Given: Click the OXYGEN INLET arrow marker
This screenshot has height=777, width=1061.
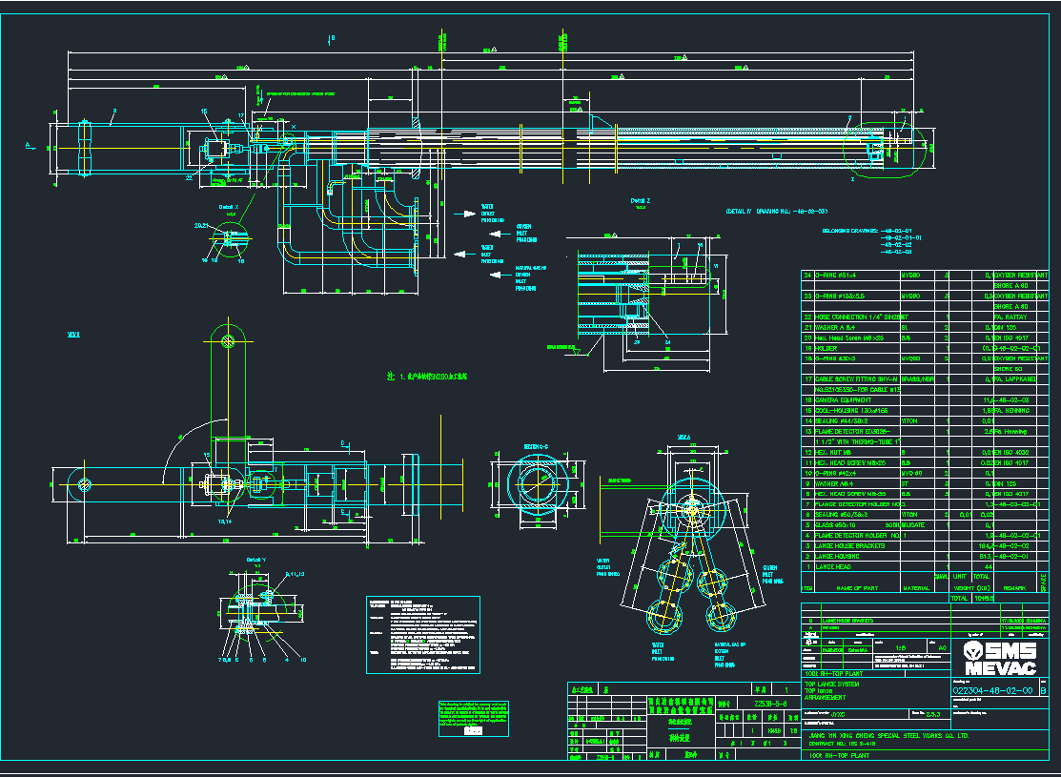Looking at the screenshot, I should click(x=497, y=234).
